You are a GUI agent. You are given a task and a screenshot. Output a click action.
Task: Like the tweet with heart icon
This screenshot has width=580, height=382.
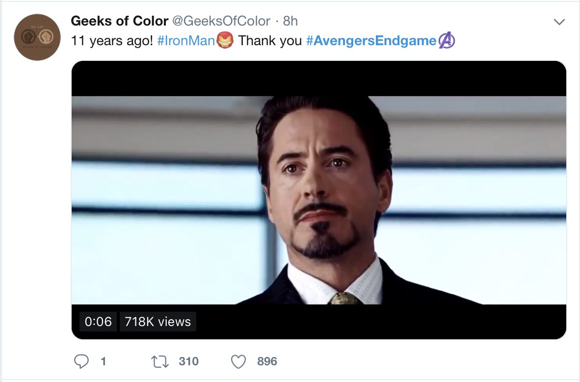[x=238, y=362]
